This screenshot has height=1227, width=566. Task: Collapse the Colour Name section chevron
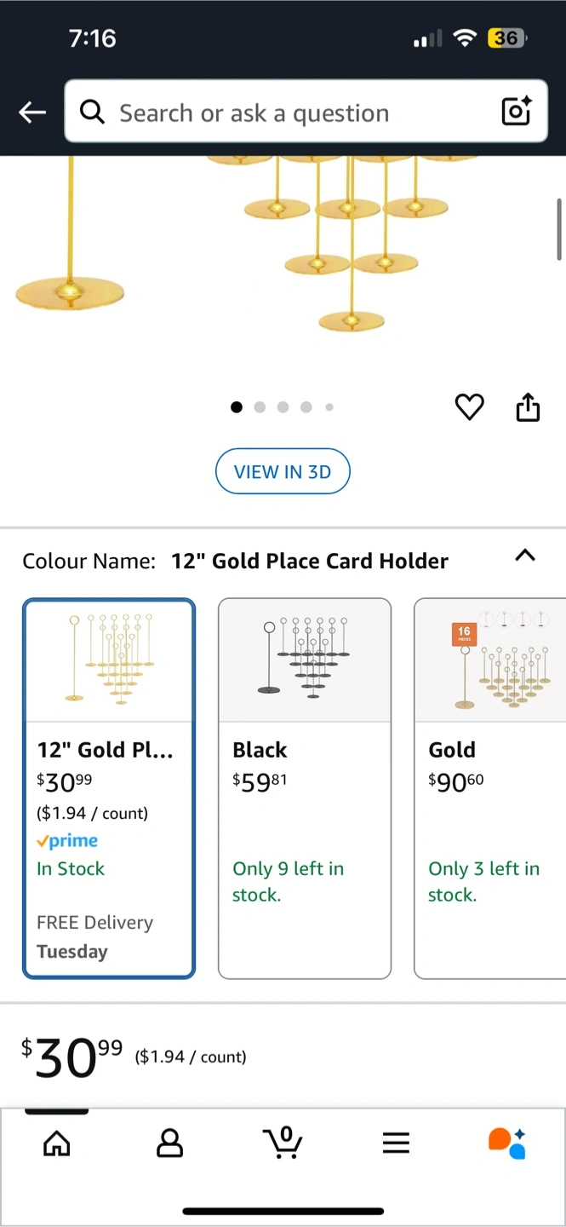tap(525, 556)
